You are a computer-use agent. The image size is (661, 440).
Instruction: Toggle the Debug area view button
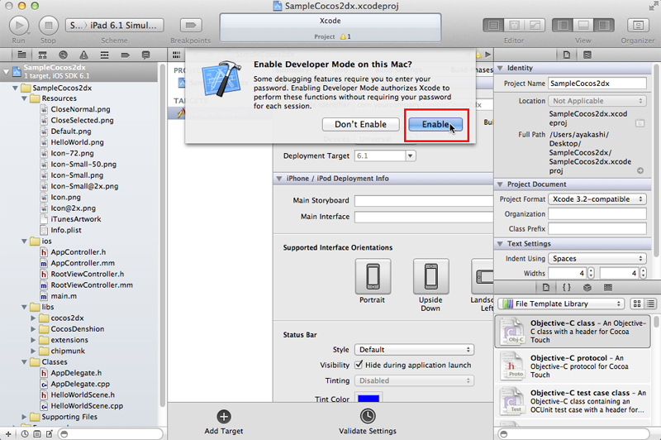pos(583,26)
